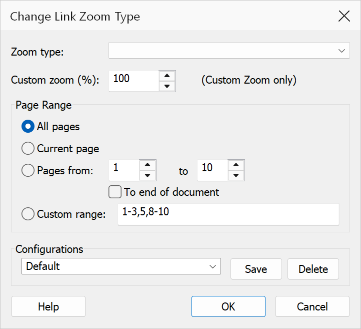Open the Zoom type dropdown
Screen dimensions: 361x329
click(229, 50)
